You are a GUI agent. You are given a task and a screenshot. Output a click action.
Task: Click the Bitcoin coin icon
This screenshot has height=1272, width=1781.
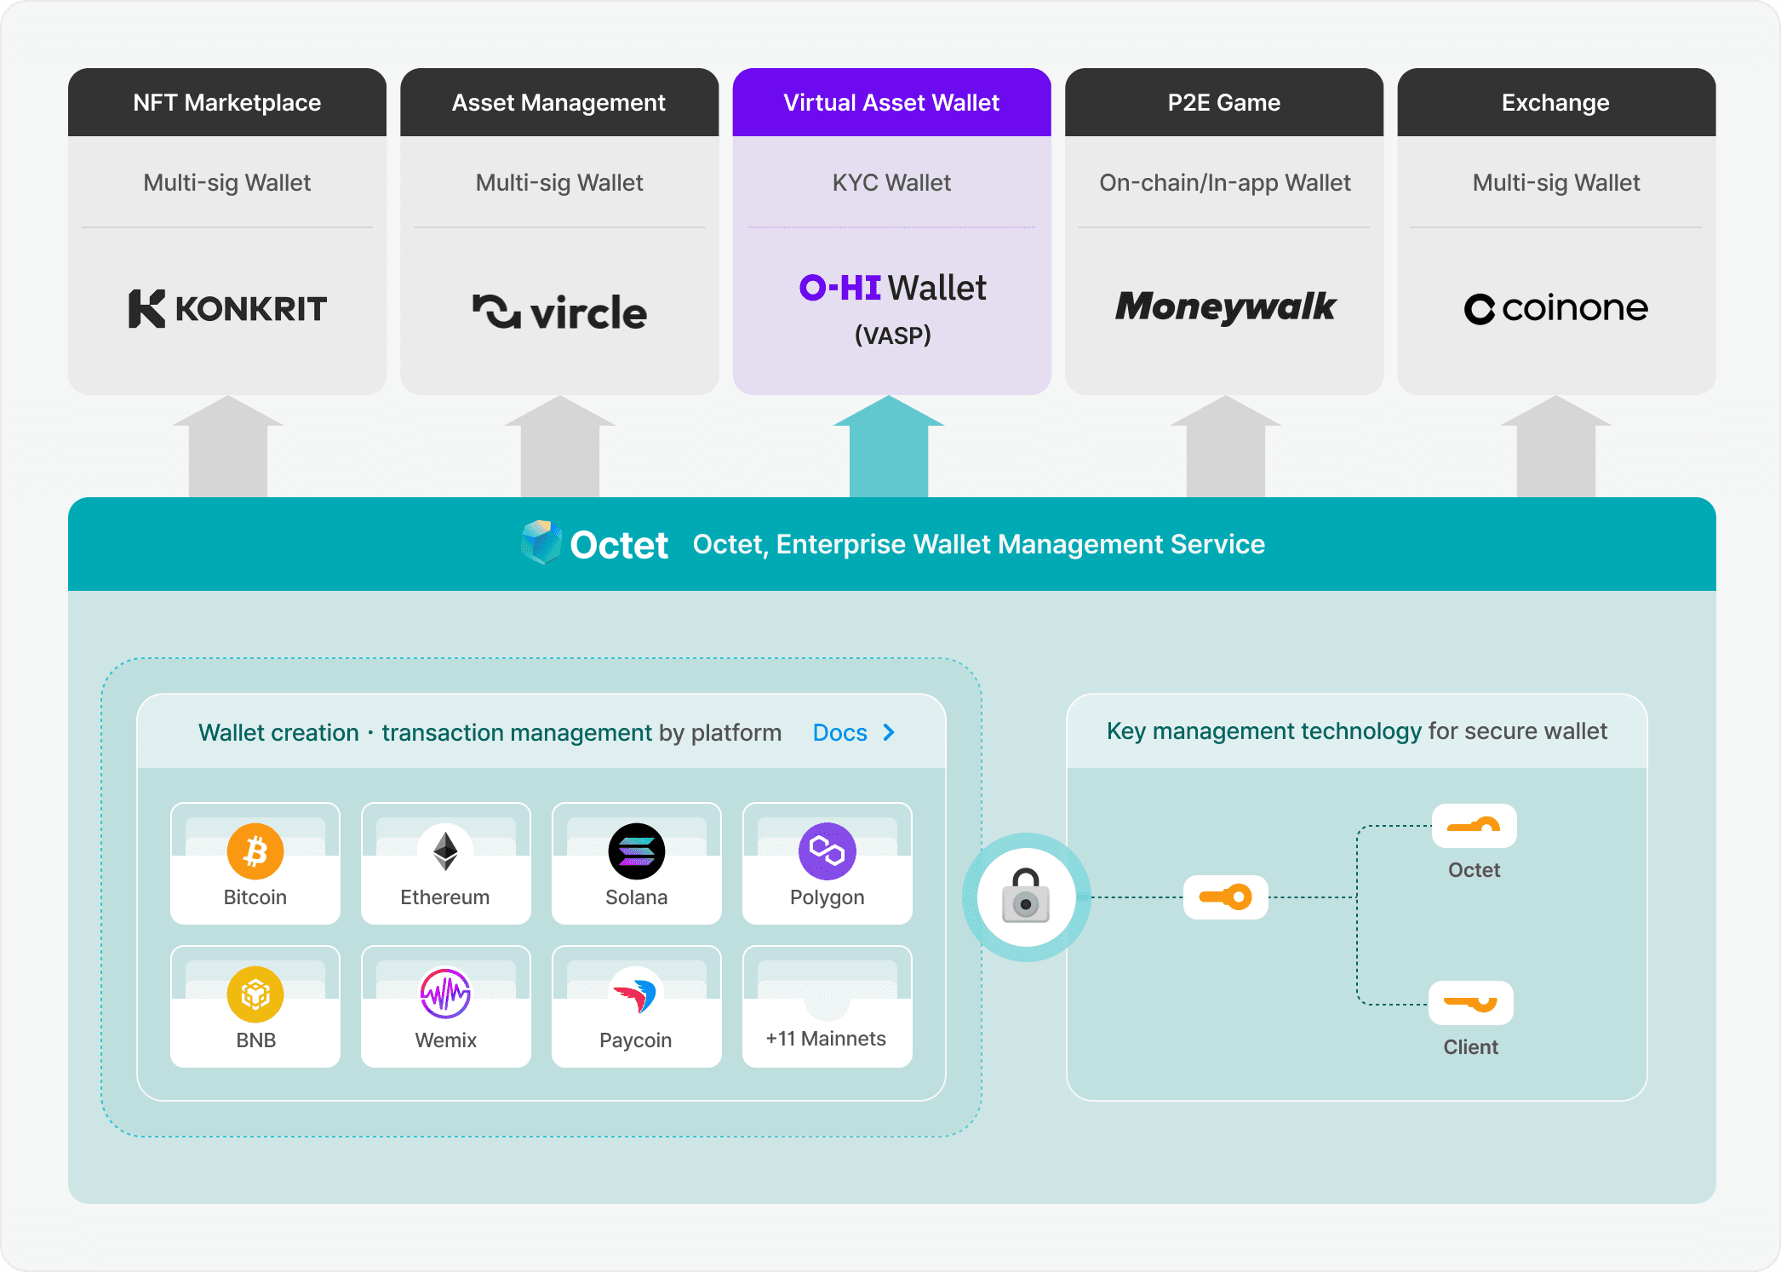(255, 851)
